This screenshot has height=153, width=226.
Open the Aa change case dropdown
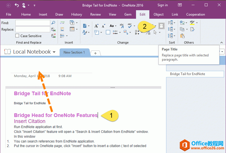tap(113, 26)
